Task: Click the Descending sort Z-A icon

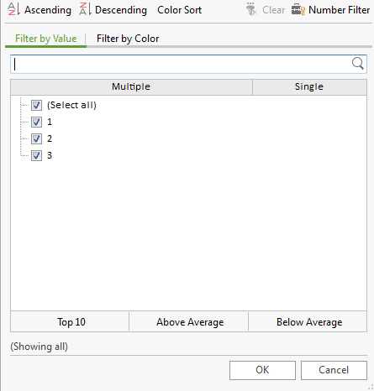Action: pos(85,9)
